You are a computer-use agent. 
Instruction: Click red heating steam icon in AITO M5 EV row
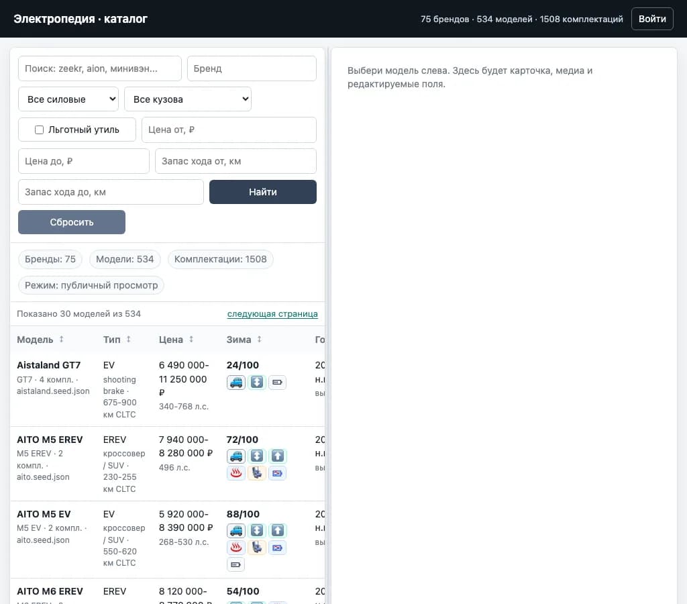[235, 548]
